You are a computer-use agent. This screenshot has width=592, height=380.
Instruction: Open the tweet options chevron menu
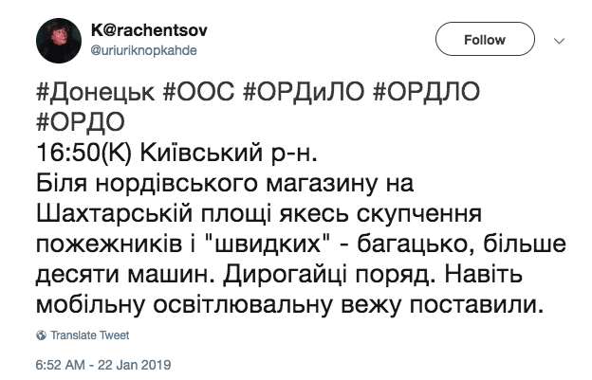(x=559, y=41)
